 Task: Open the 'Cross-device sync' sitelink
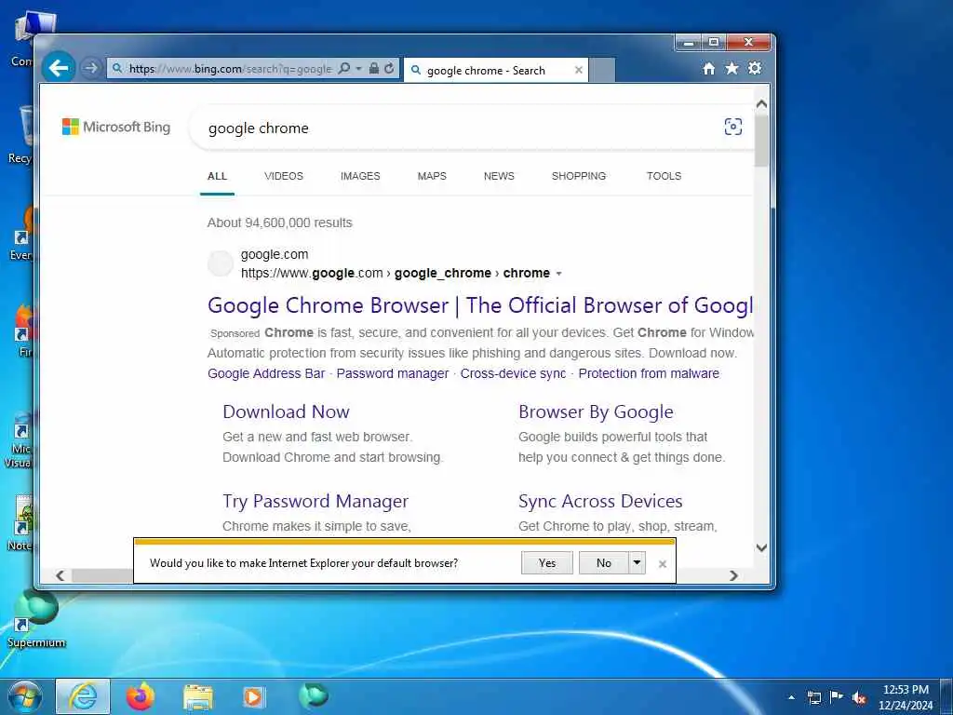coord(513,373)
